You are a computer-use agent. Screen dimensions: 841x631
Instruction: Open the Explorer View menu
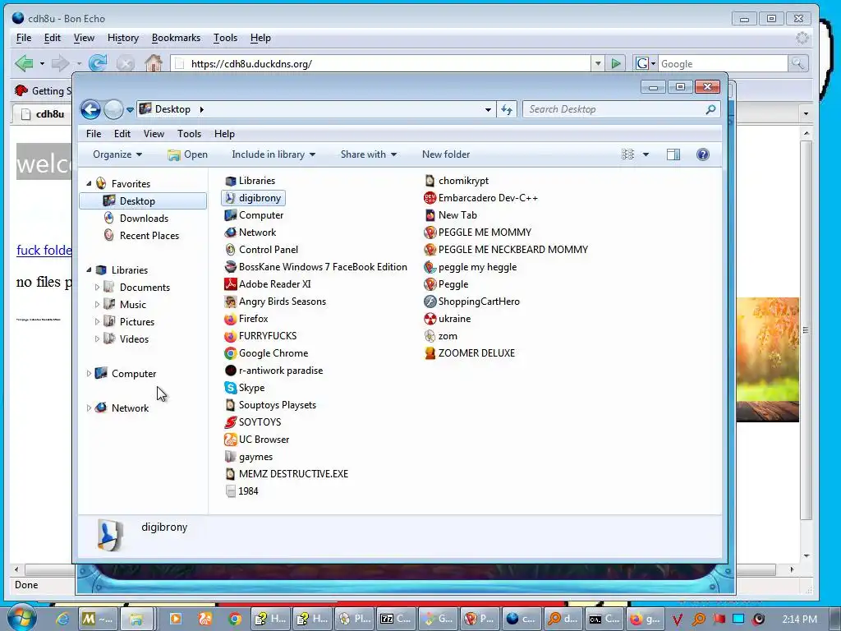coord(154,134)
